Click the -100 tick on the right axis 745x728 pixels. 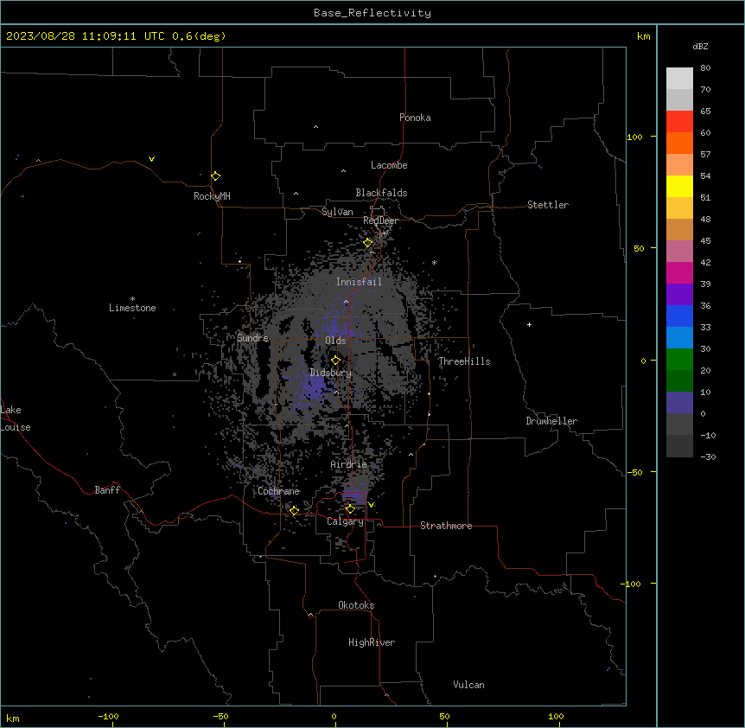(x=632, y=584)
